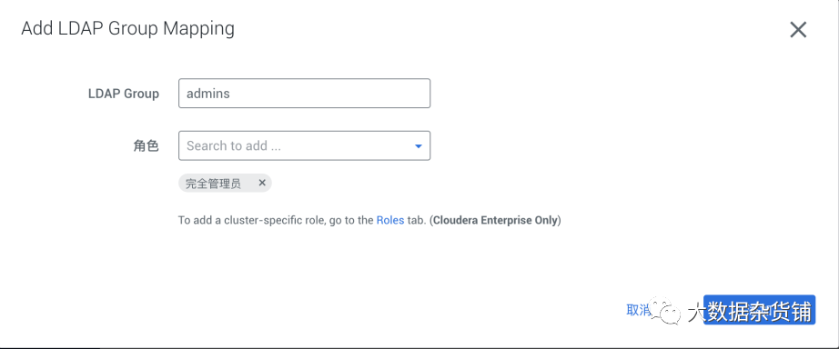The height and width of the screenshot is (349, 839).
Task: Open the Roles tab link
Action: coord(390,220)
